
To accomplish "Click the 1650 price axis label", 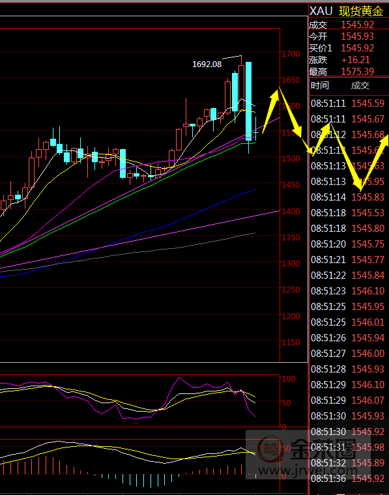I will point(291,80).
